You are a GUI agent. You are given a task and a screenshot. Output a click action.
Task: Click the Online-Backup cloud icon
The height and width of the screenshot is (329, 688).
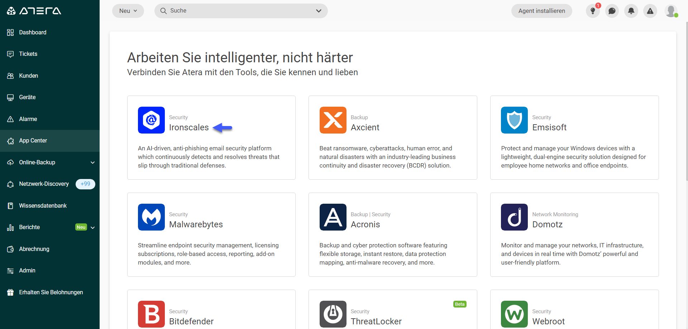[10, 163]
